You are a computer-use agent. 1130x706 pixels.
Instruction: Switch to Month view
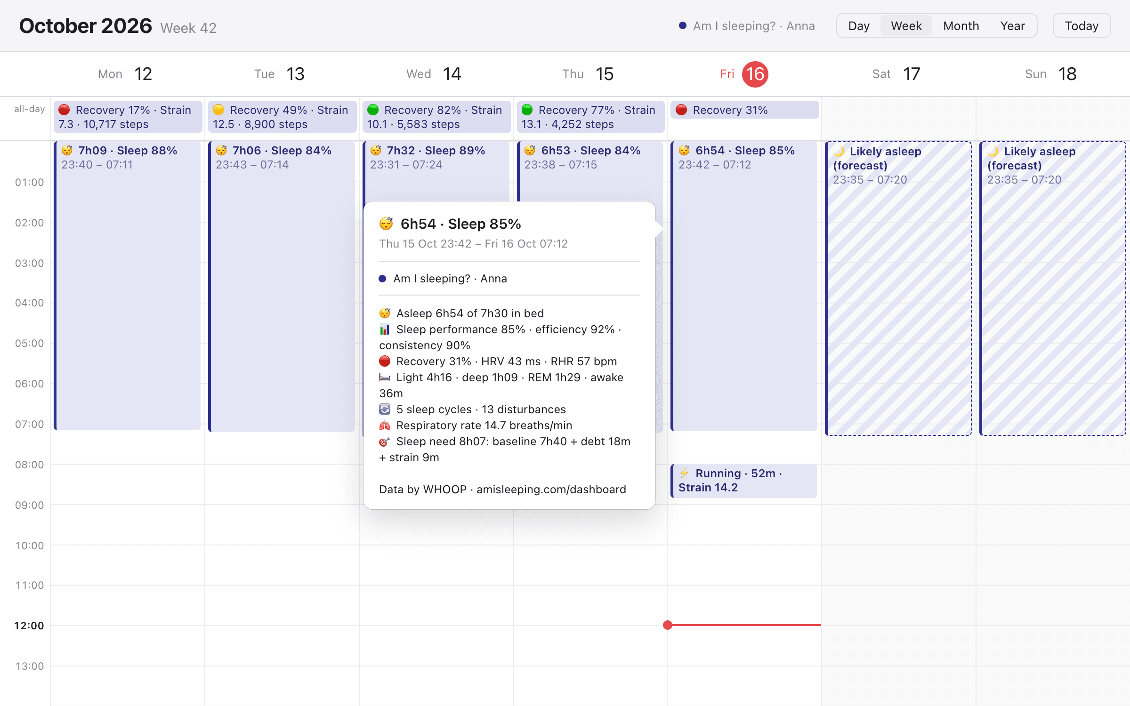(x=961, y=26)
